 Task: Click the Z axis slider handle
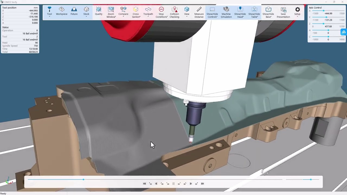[x=323, y=24]
